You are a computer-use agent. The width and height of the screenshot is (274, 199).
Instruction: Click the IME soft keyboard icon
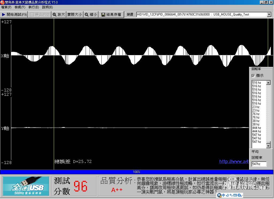235,195
